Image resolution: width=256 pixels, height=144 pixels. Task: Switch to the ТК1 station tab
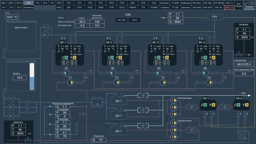click(38, 3)
